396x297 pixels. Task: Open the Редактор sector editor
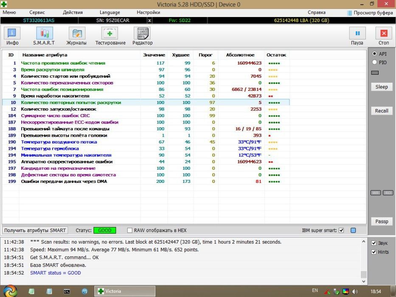click(143, 36)
